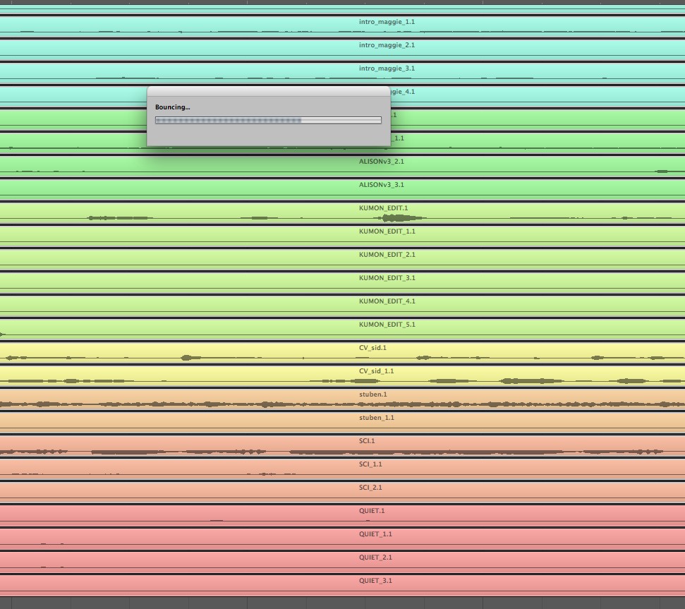The height and width of the screenshot is (609, 685).
Task: Click the Bouncing dialog label text
Action: coord(173,107)
